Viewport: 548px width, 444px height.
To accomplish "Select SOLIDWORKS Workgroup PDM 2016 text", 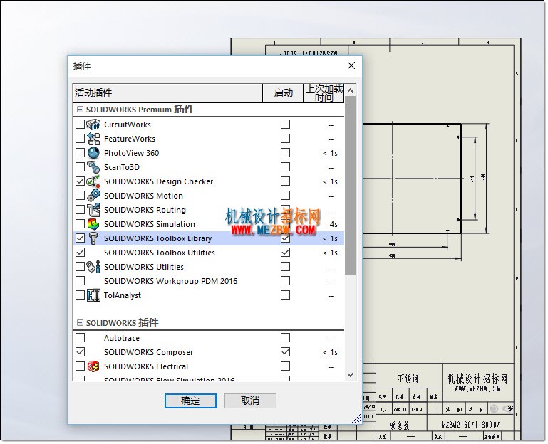I will pos(170,281).
